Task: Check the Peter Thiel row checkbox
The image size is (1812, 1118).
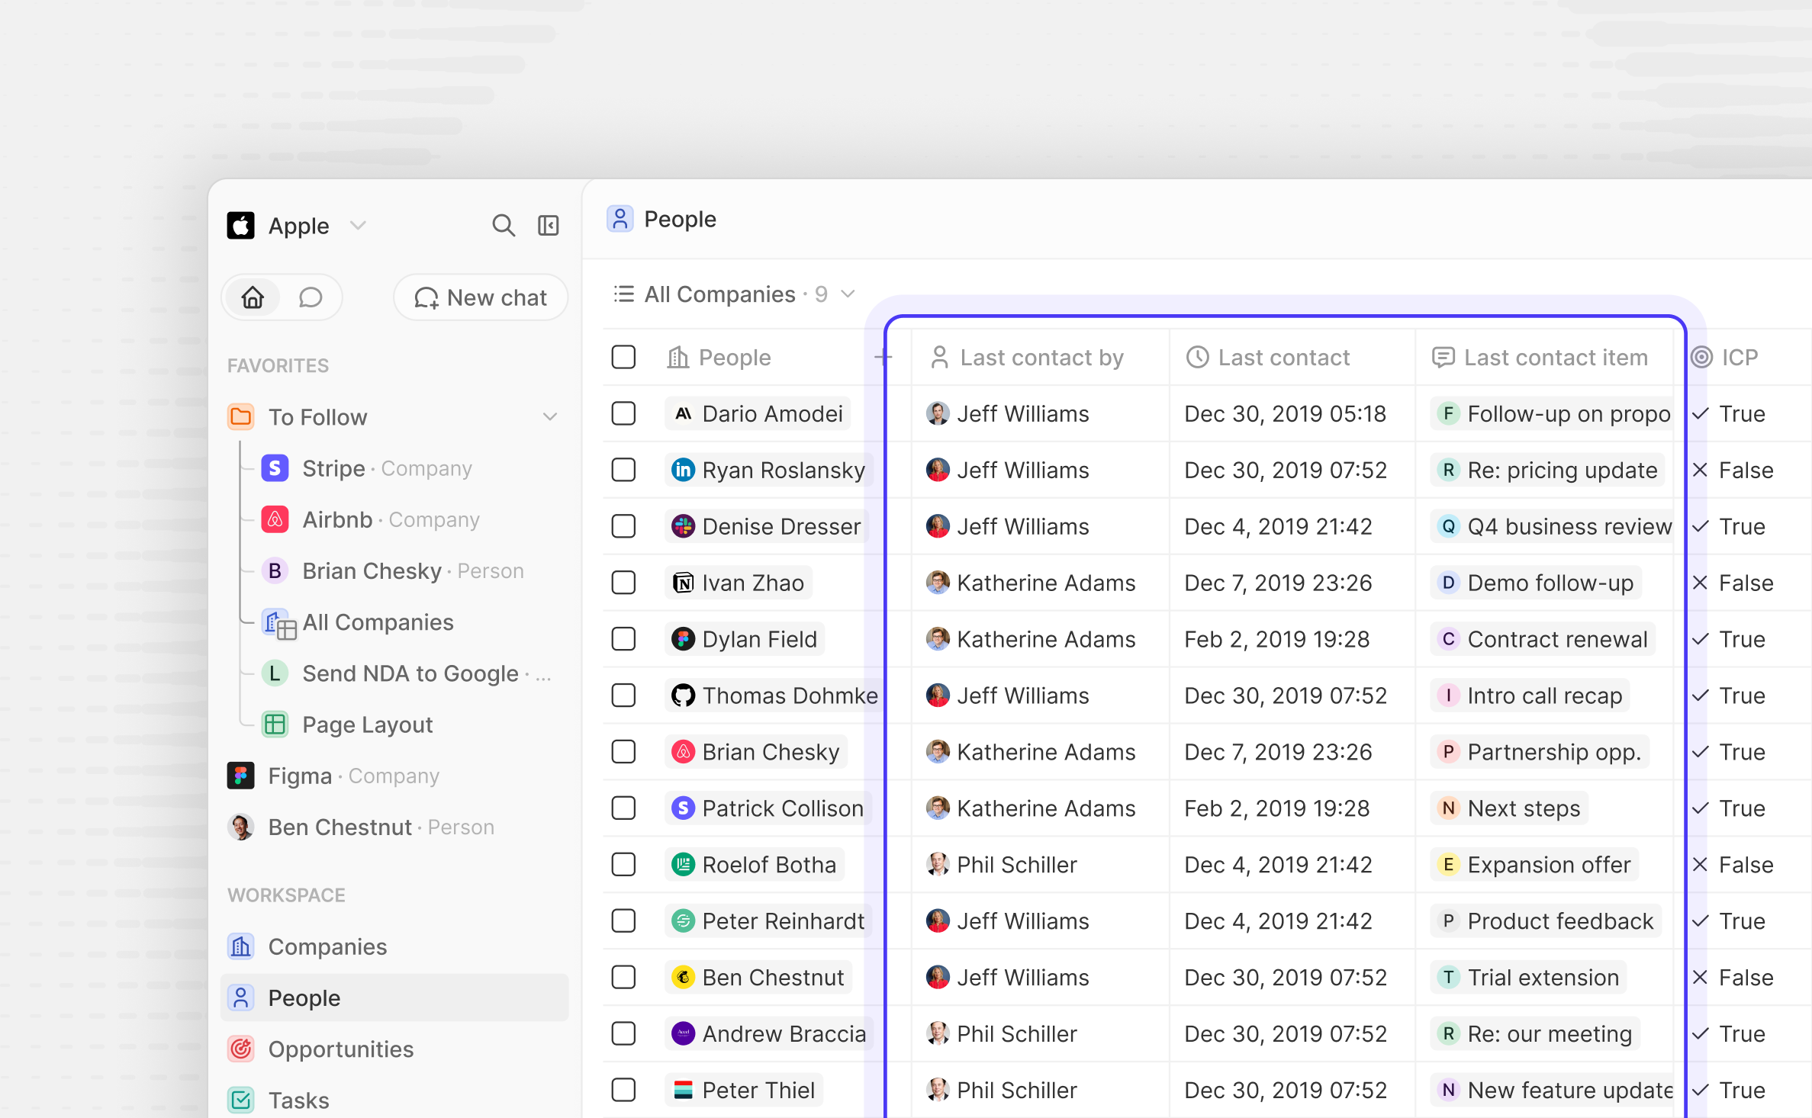Action: 623,1091
